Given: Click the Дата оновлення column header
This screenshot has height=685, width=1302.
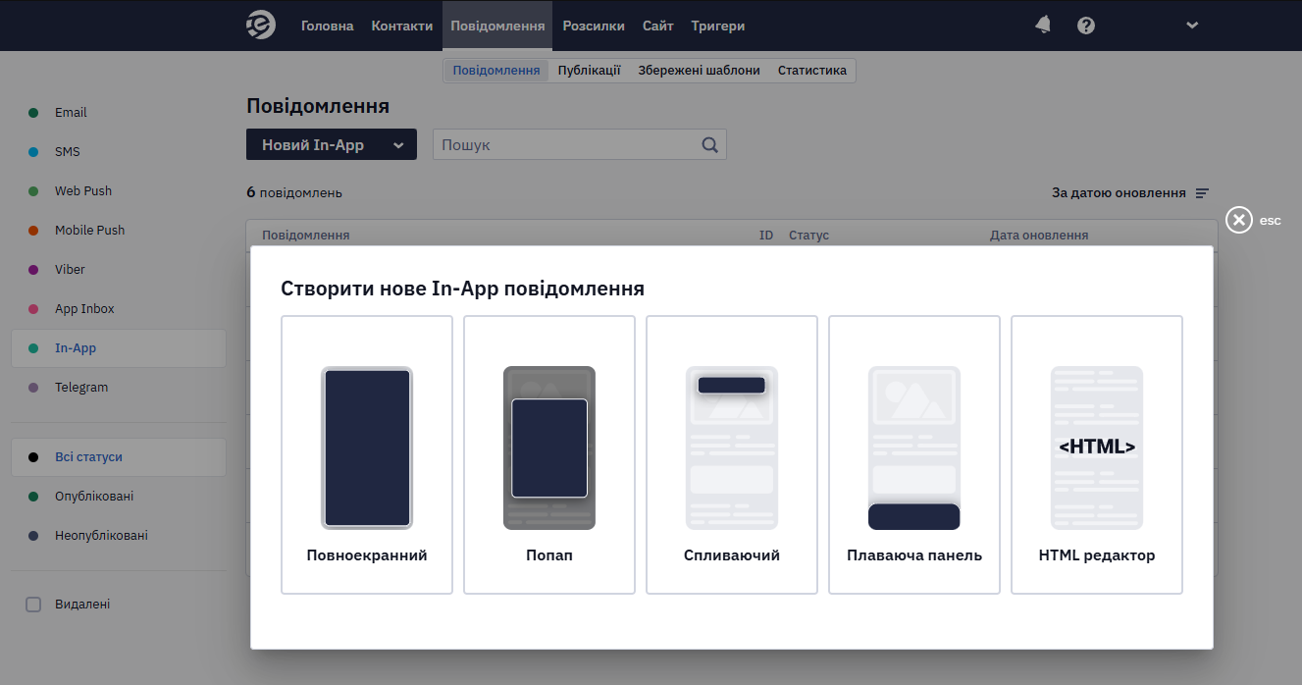Looking at the screenshot, I should [1039, 236].
